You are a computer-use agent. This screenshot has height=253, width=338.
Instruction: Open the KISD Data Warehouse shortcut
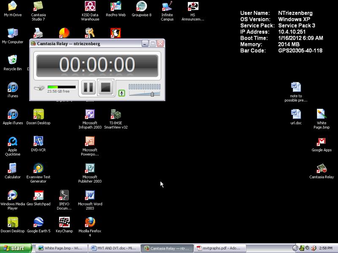(x=90, y=11)
